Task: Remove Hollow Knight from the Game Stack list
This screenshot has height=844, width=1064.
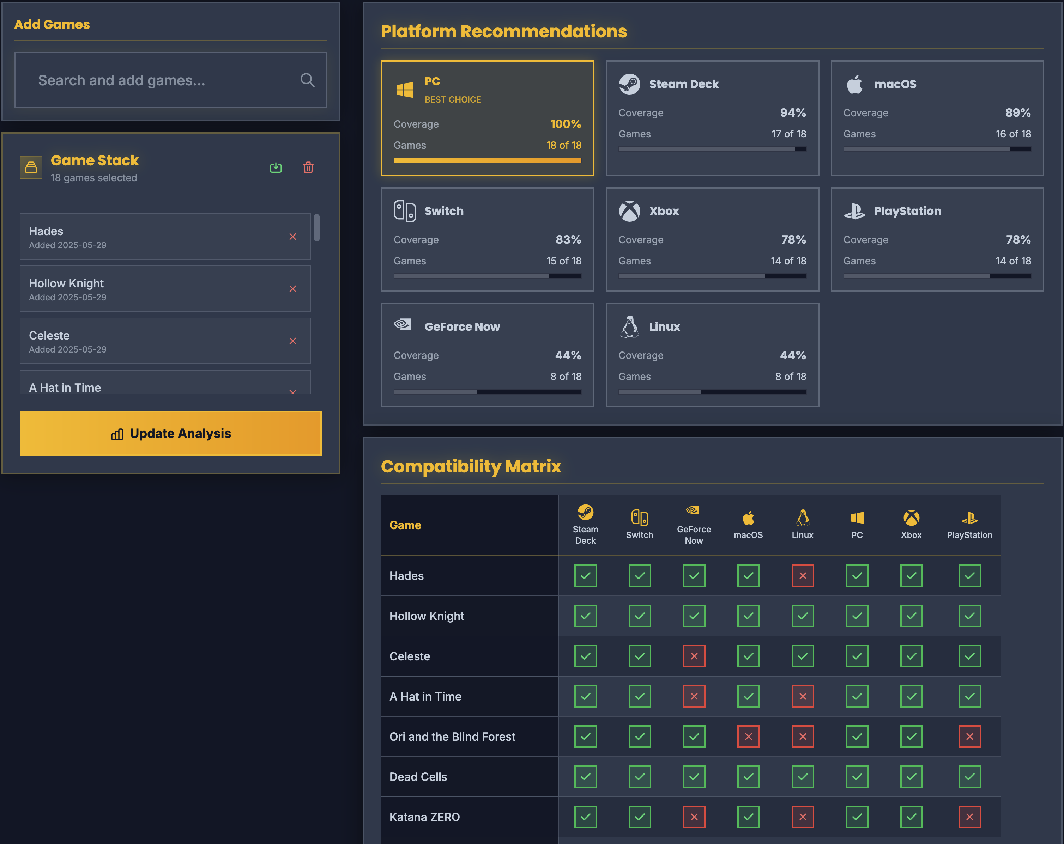Action: 293,289
